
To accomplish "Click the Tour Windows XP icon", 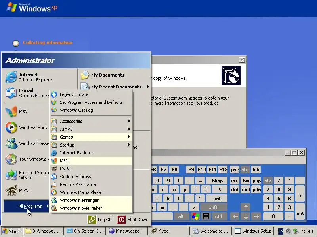I will coord(11,159).
